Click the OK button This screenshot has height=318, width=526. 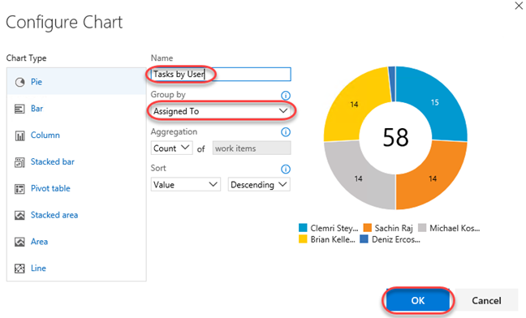[418, 300]
